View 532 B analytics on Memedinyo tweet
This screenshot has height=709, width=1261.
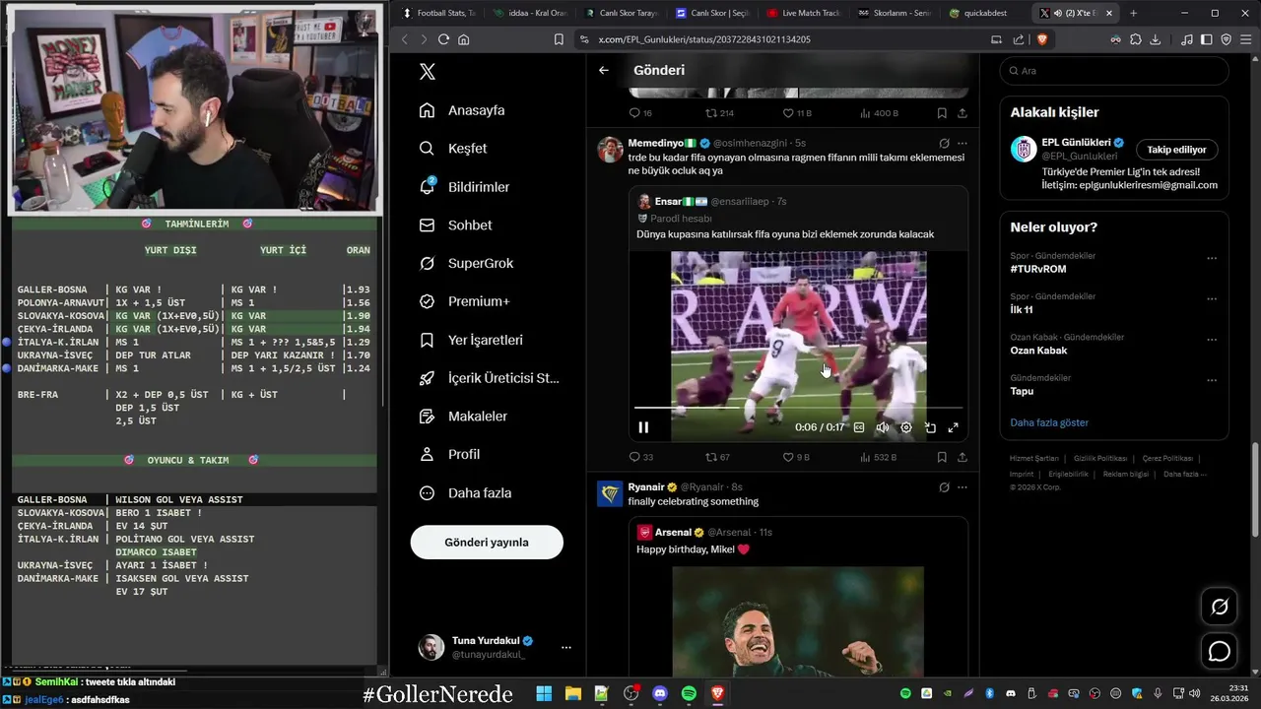point(879,457)
